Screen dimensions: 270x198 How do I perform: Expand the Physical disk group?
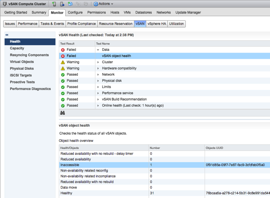click(98, 81)
